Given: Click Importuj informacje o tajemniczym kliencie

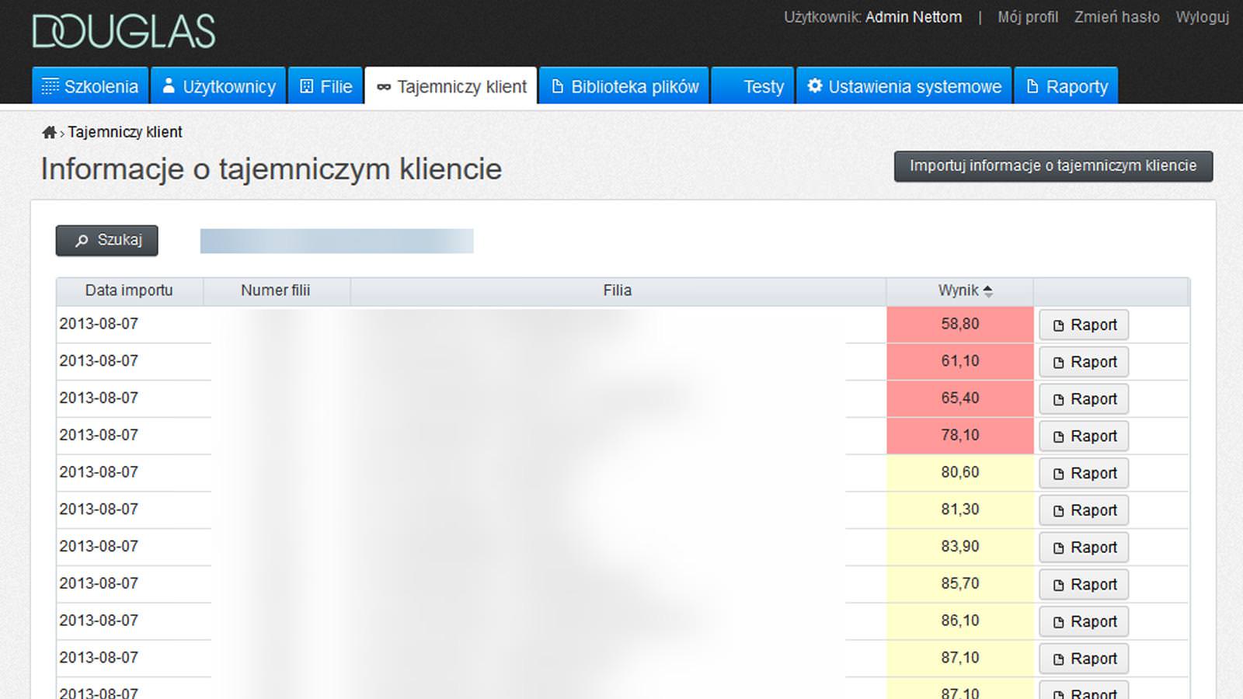Looking at the screenshot, I should coord(1053,166).
